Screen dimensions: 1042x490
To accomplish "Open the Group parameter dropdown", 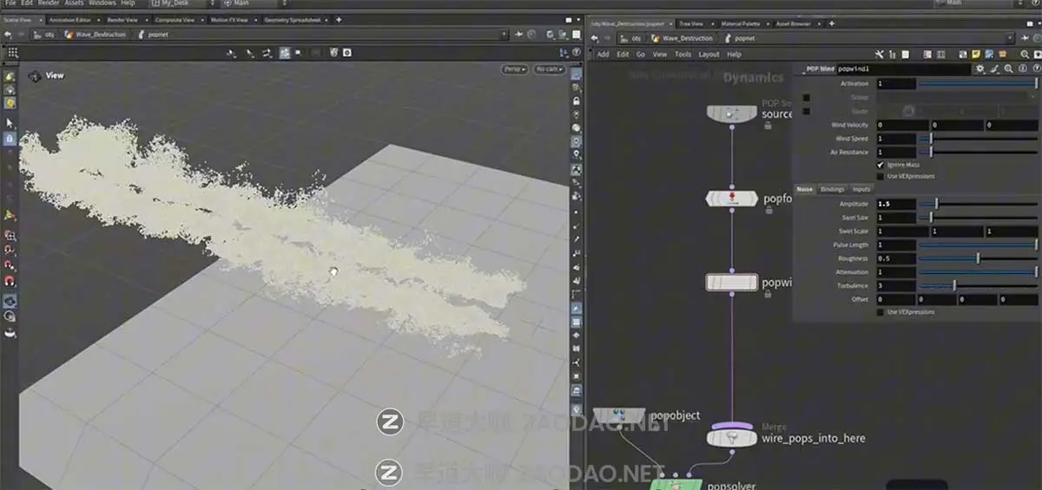I will [1032, 97].
